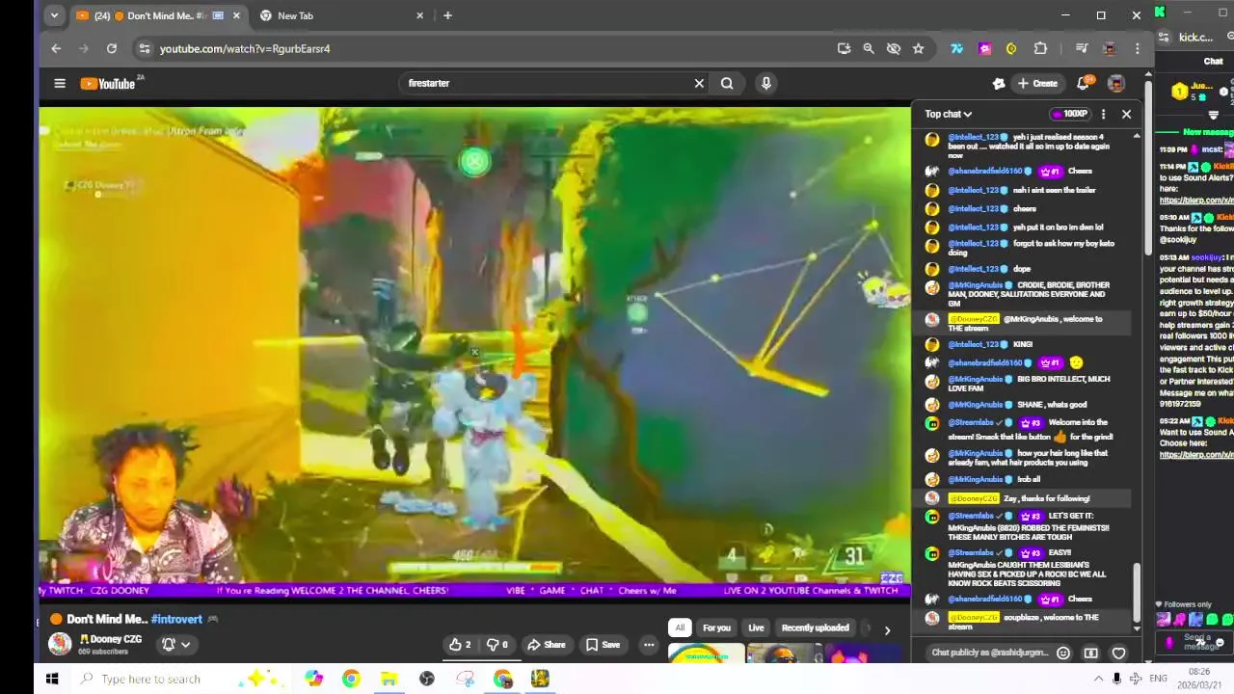Share the Don't Mind Me video
The image size is (1234, 694).
tap(546, 645)
